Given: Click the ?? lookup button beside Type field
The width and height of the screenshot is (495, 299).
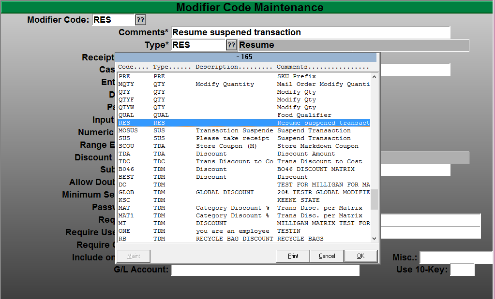Looking at the screenshot, I should 232,45.
